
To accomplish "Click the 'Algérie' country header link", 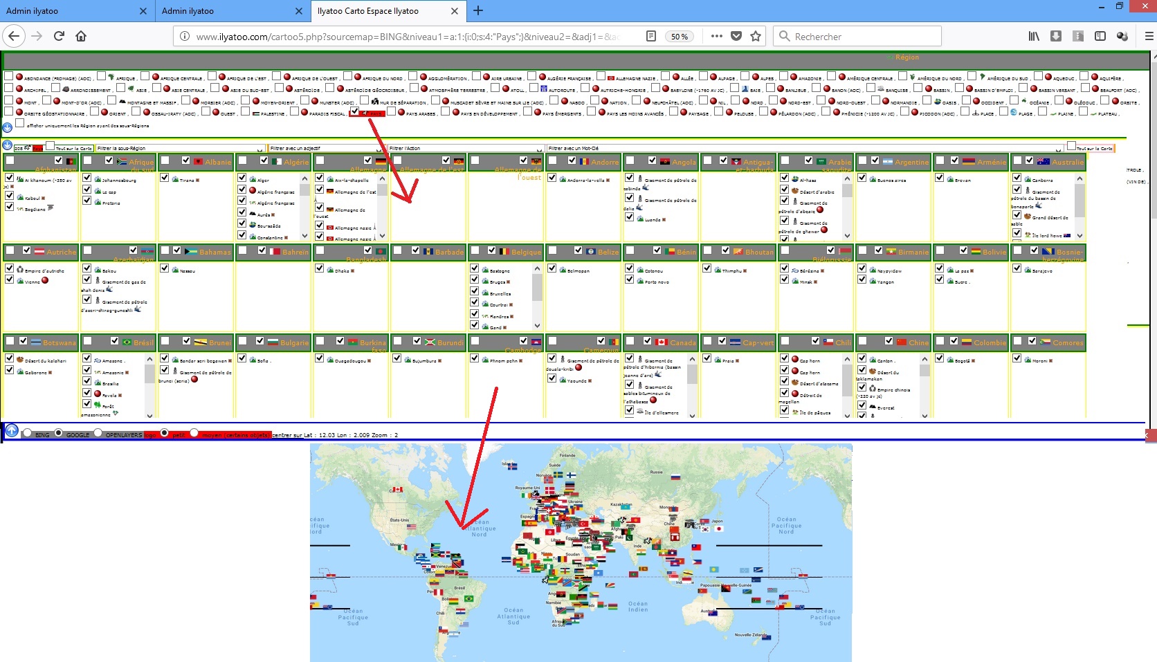I will click(296, 162).
